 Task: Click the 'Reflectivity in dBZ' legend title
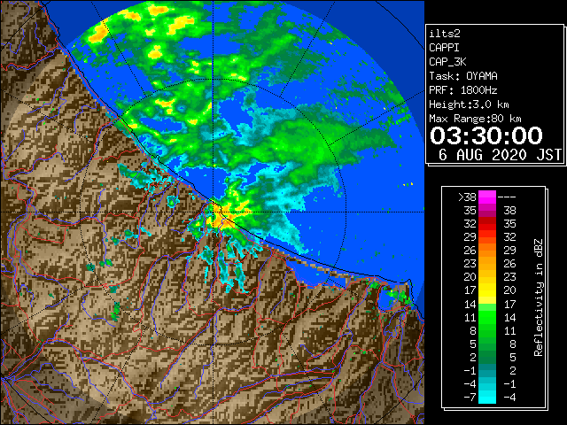point(539,297)
